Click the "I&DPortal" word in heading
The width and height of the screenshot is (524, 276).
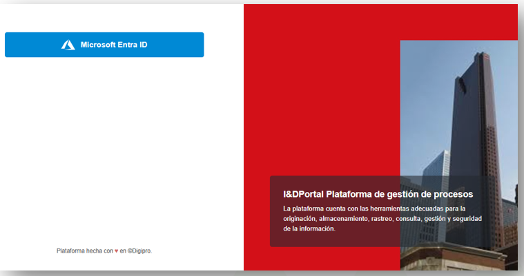point(303,194)
